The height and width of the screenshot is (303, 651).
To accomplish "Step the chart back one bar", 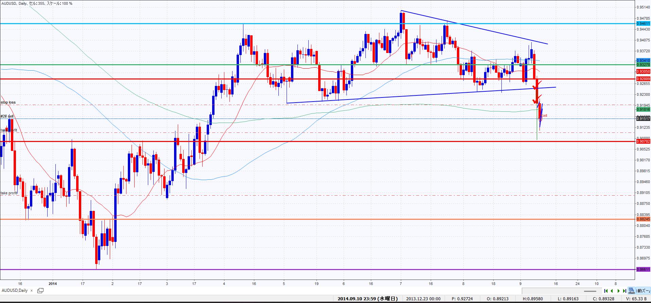I will [x=612, y=291].
